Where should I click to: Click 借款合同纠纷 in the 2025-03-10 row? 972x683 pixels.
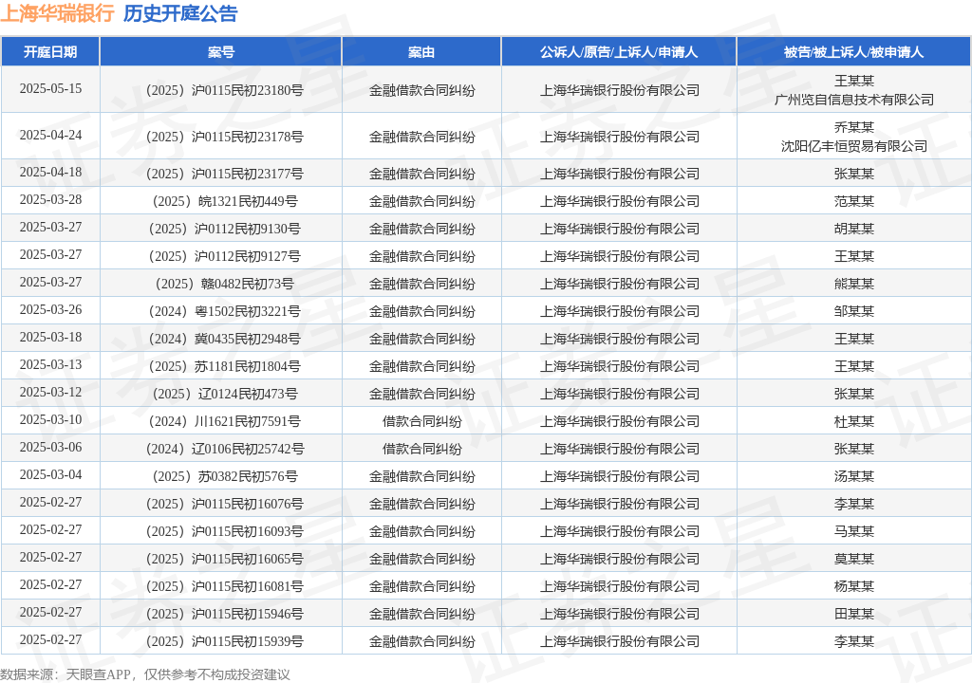(421, 421)
